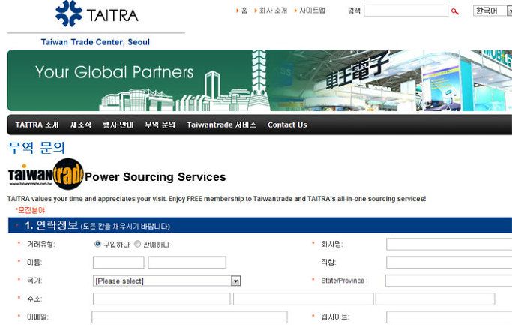
Task: Open the 한국어 language dropdown
Action: point(493,11)
